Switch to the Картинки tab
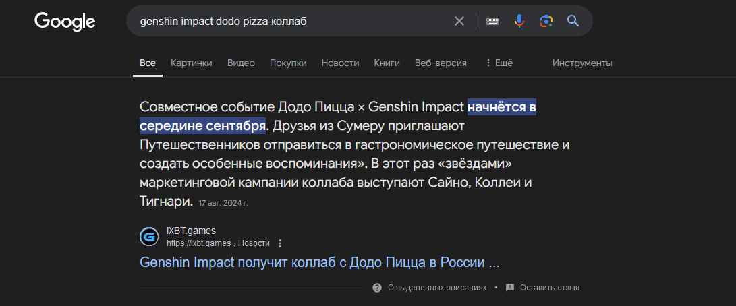The width and height of the screenshot is (736, 306). (x=192, y=63)
